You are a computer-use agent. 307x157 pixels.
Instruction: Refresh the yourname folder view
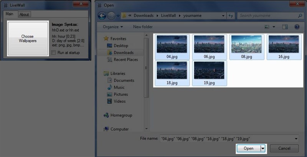[x=231, y=16]
